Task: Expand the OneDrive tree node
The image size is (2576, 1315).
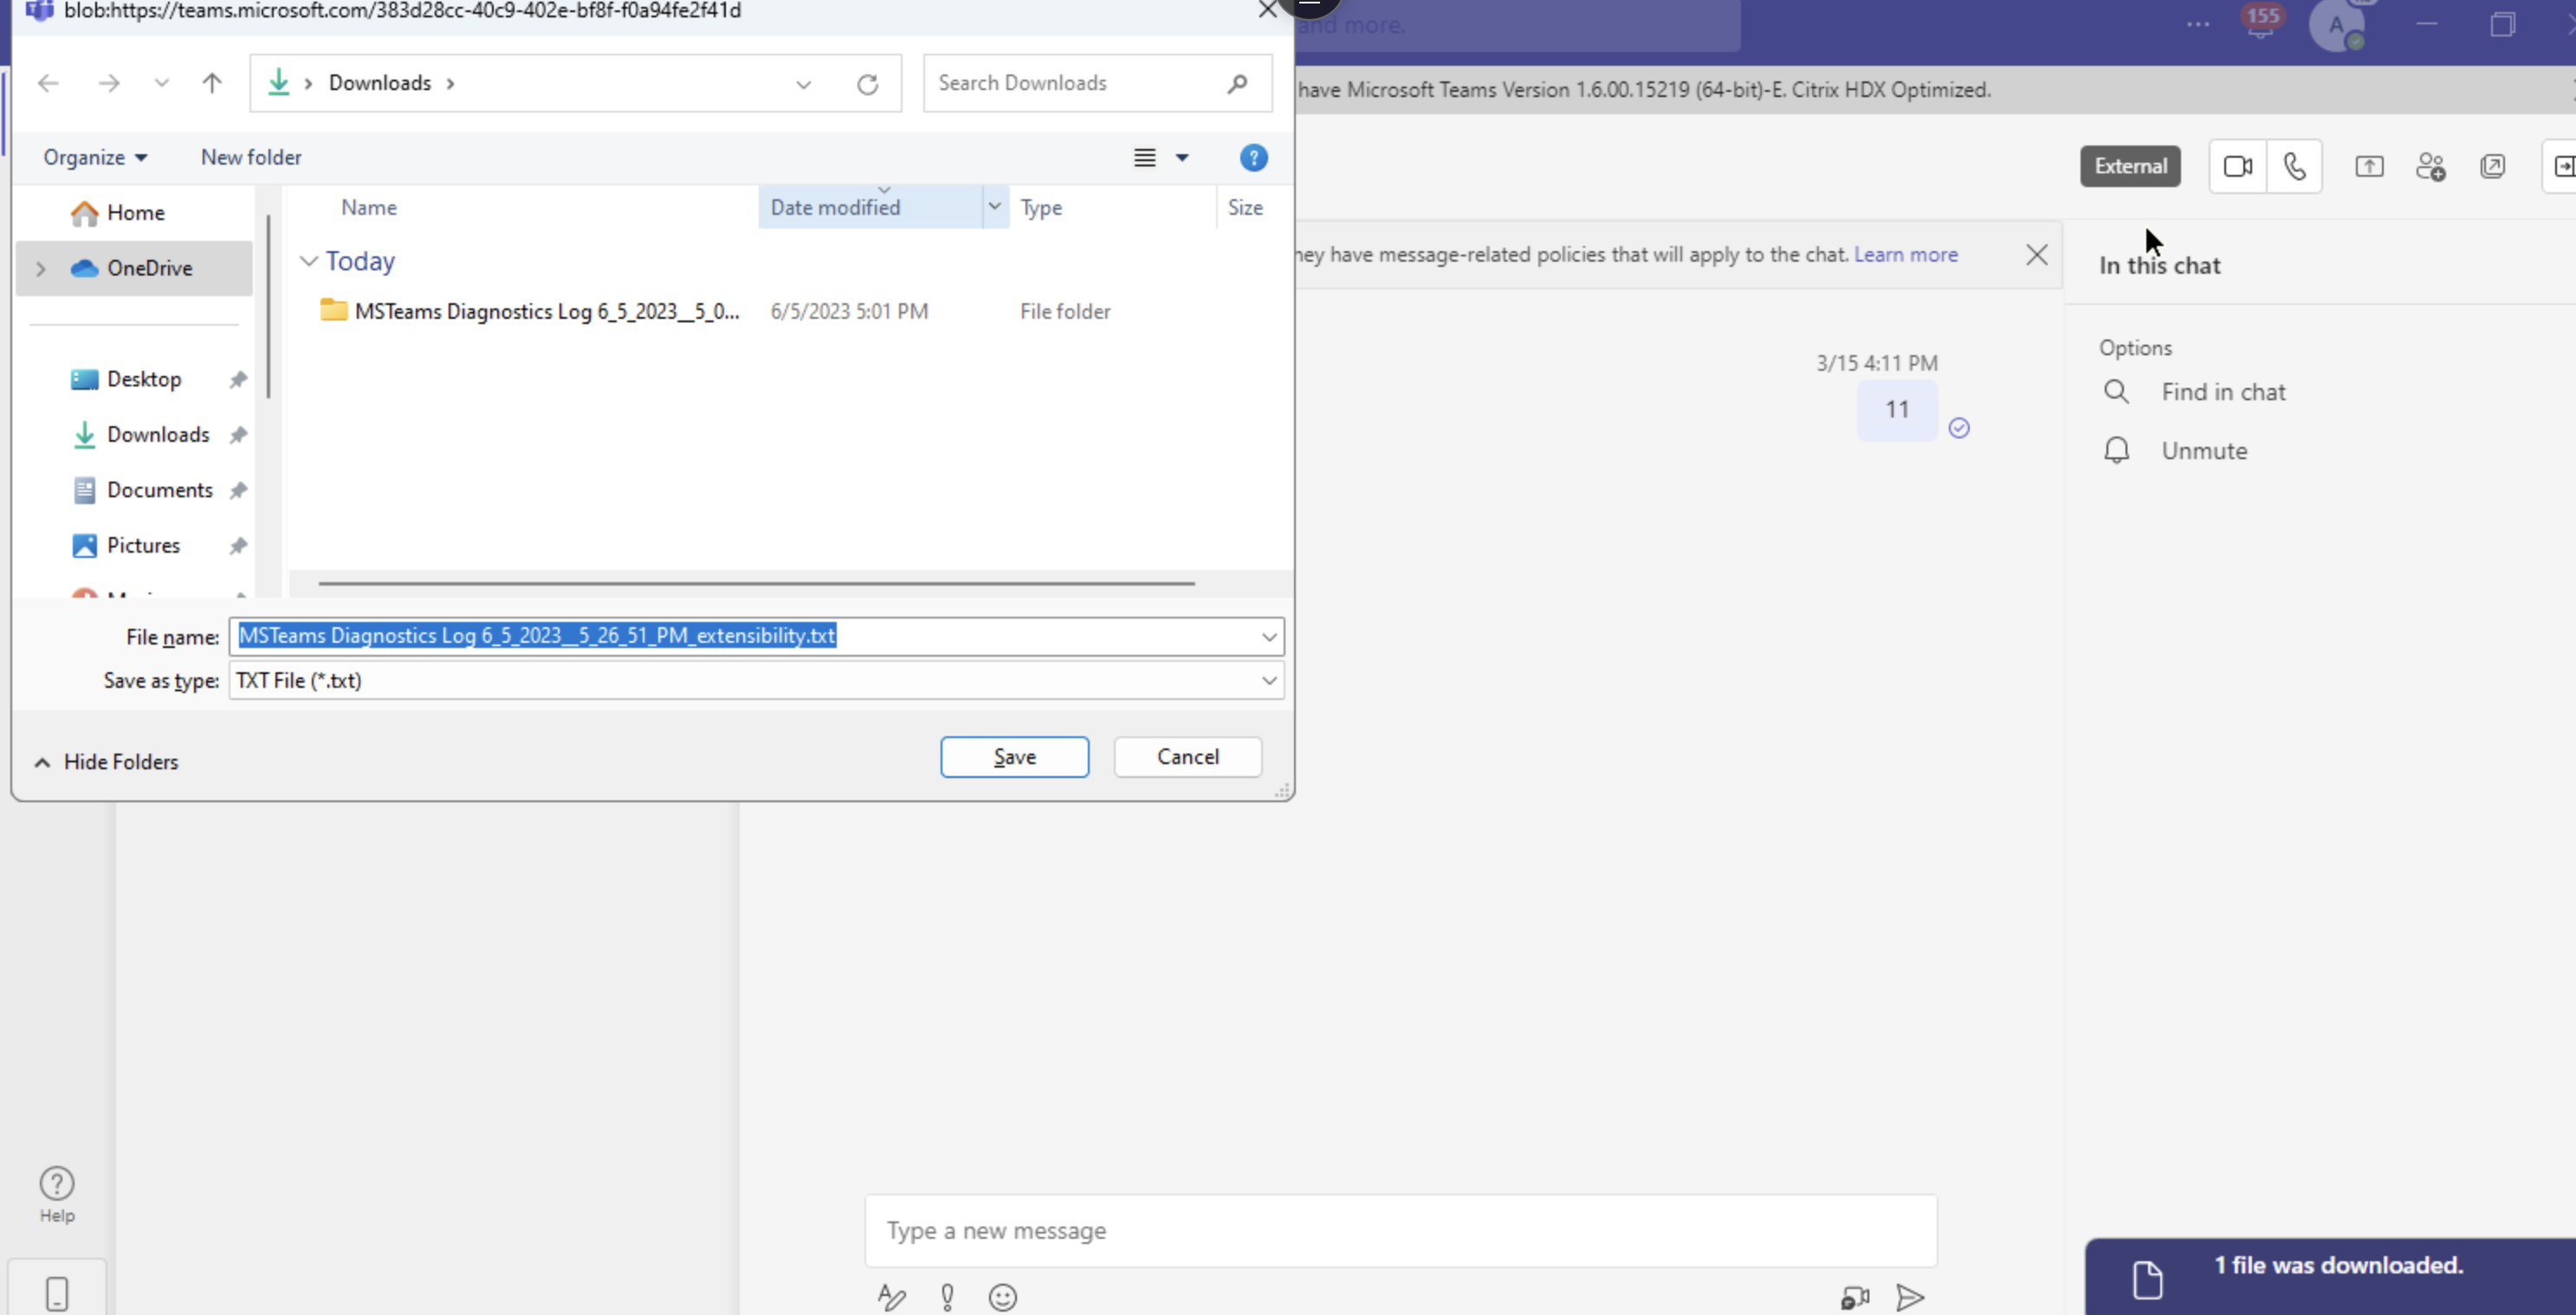Action: point(41,268)
